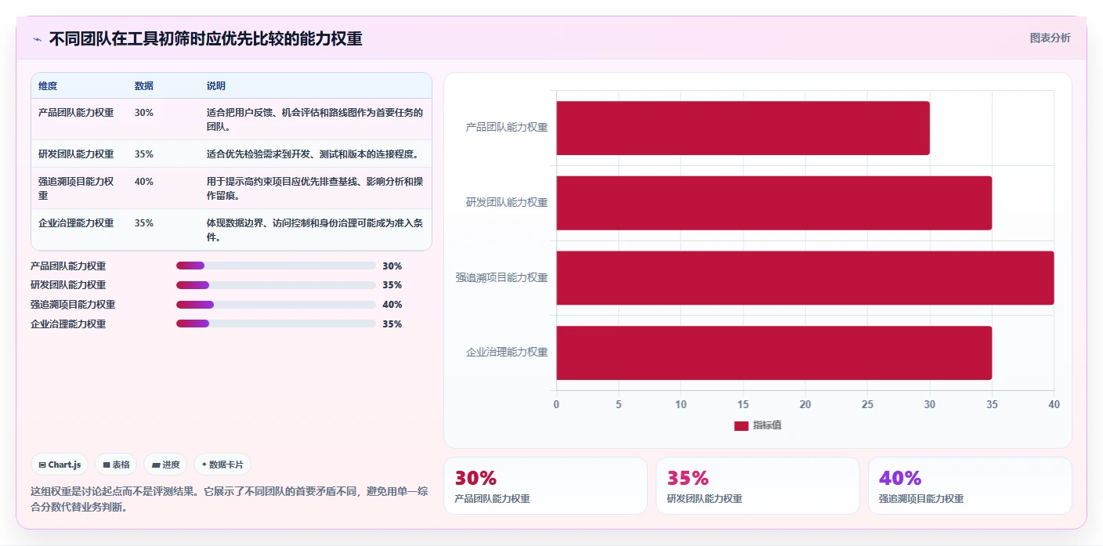Click the 研发团队能力权重 chart axis label

click(x=507, y=202)
